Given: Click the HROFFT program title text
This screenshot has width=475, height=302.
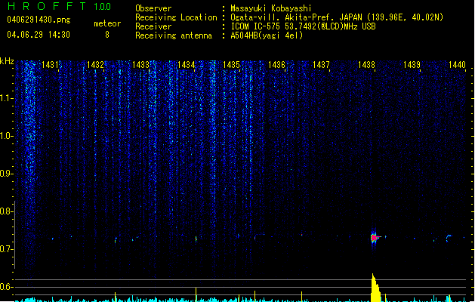Looking at the screenshot, I should 47,6.
